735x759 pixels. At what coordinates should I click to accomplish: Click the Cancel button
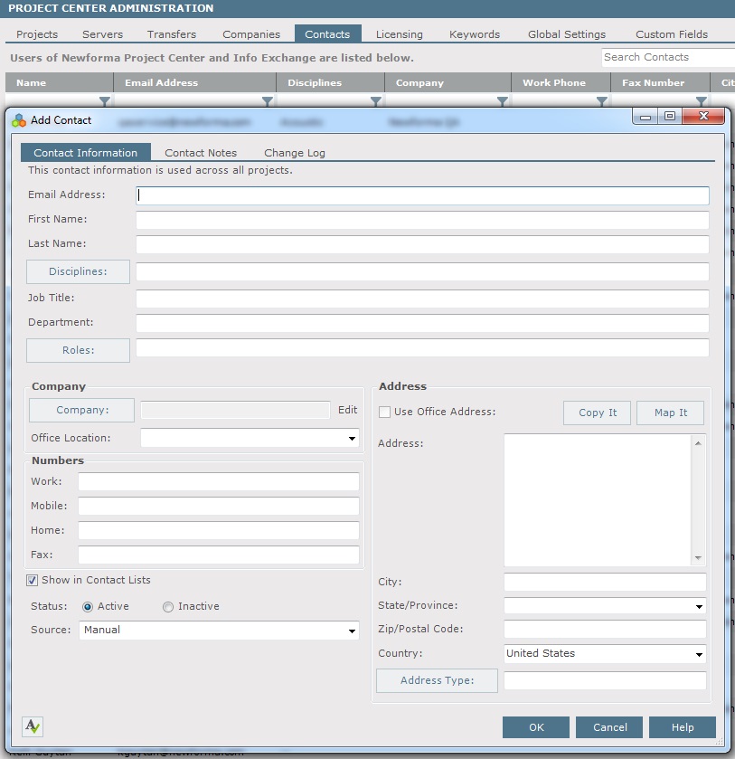pos(609,727)
